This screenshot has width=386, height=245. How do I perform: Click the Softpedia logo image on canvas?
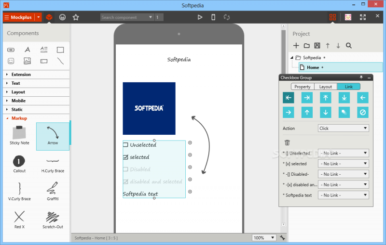[149, 108]
